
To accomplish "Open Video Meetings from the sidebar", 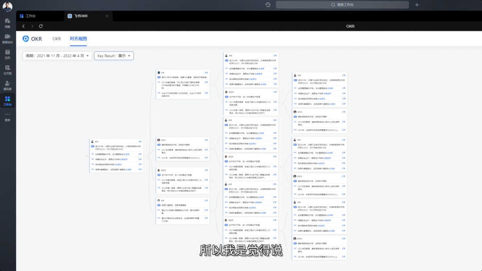I will (x=8, y=38).
